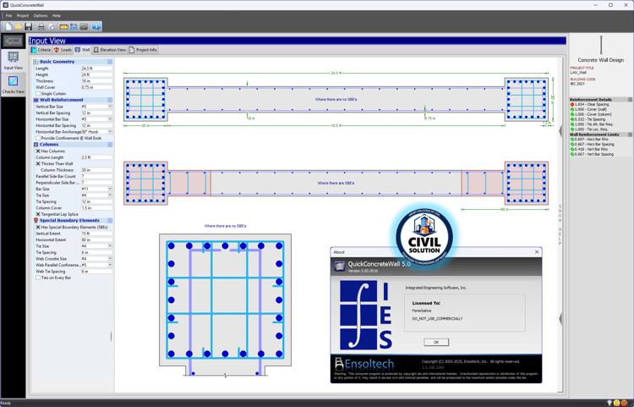Click the Special Boundary Elements pin icon
Screen dimensions: 634x407
pyautogui.click(x=36, y=221)
